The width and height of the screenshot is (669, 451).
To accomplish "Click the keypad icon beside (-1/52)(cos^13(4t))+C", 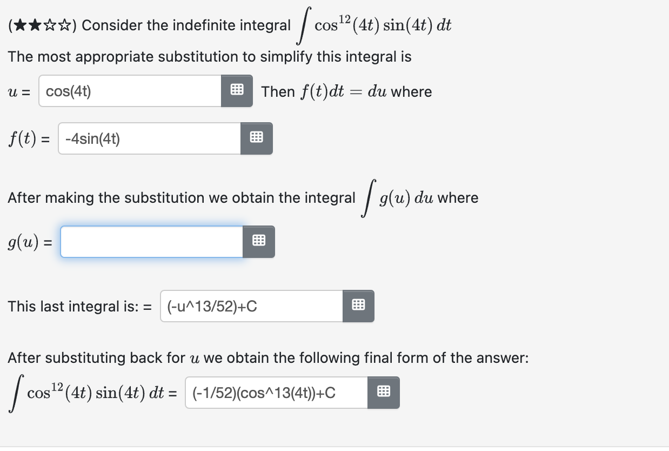I will click(x=384, y=392).
